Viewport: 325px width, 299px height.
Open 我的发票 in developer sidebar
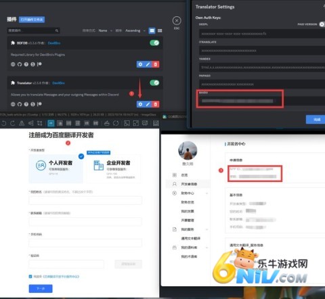click(x=188, y=211)
